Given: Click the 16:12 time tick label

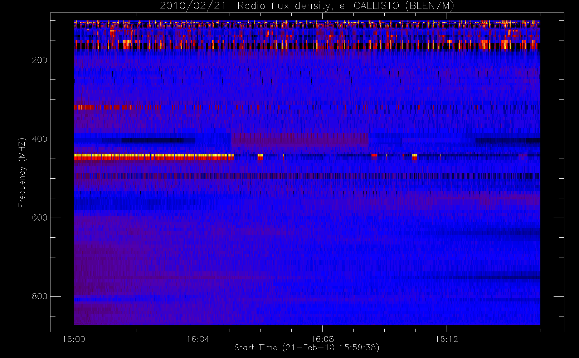Looking at the screenshot, I should (447, 339).
